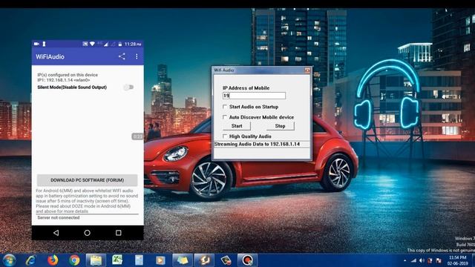This screenshot has height=267, width=475.
Task: Launch Internet Explorer from the taskbar
Action: tap(30, 260)
